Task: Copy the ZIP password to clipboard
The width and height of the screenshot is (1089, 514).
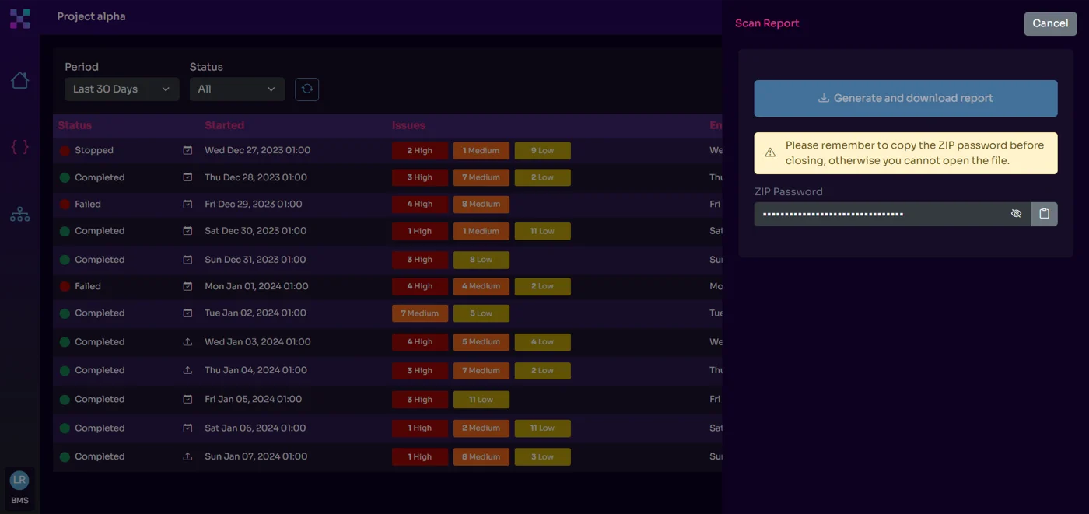Action: pos(1044,213)
